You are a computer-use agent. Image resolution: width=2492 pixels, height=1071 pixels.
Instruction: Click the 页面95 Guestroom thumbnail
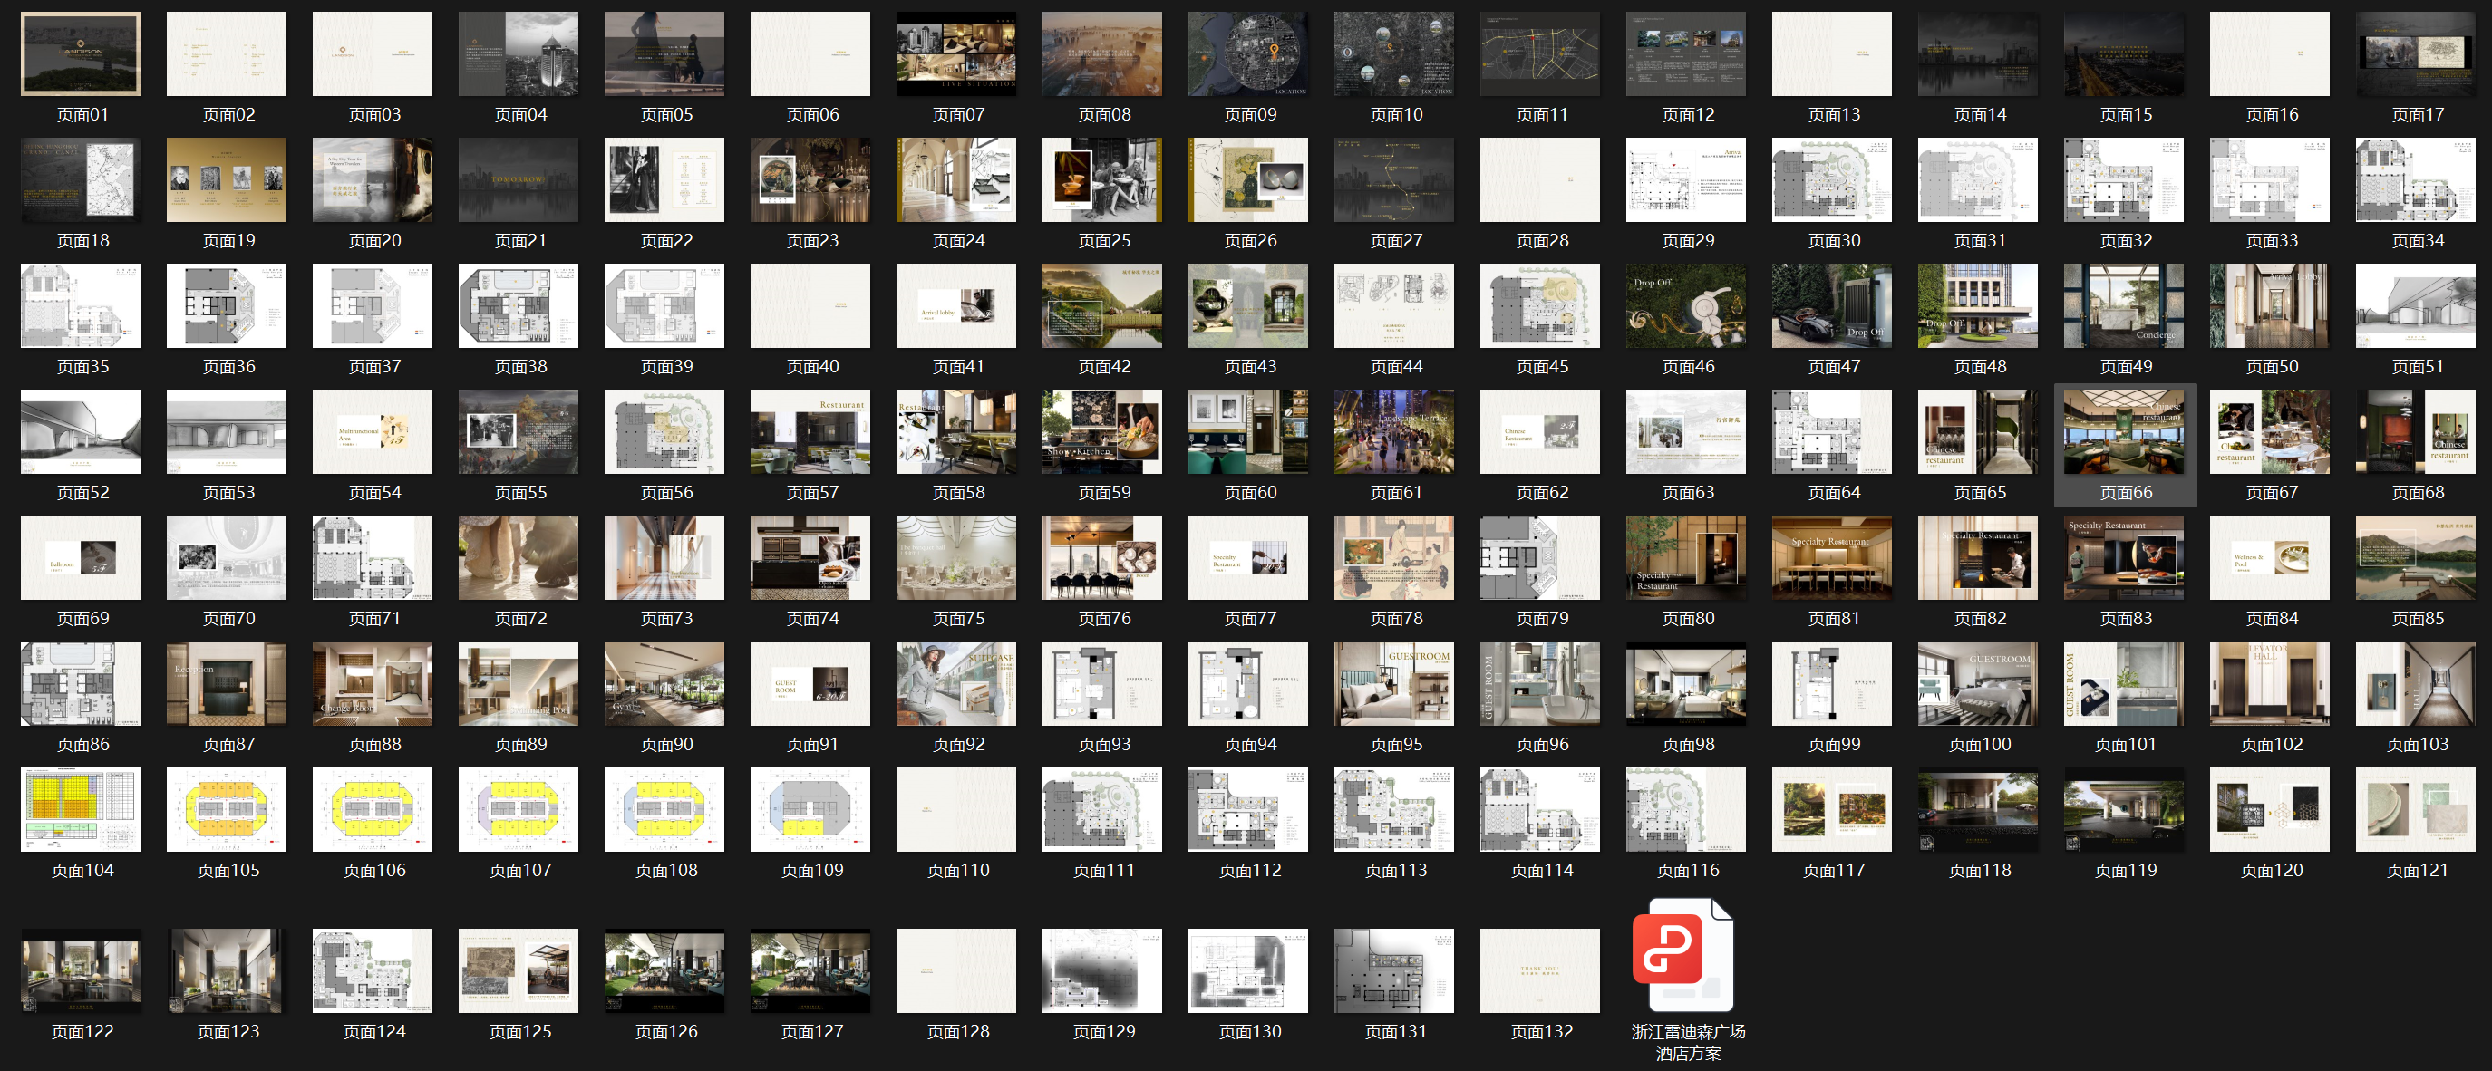(x=1394, y=684)
